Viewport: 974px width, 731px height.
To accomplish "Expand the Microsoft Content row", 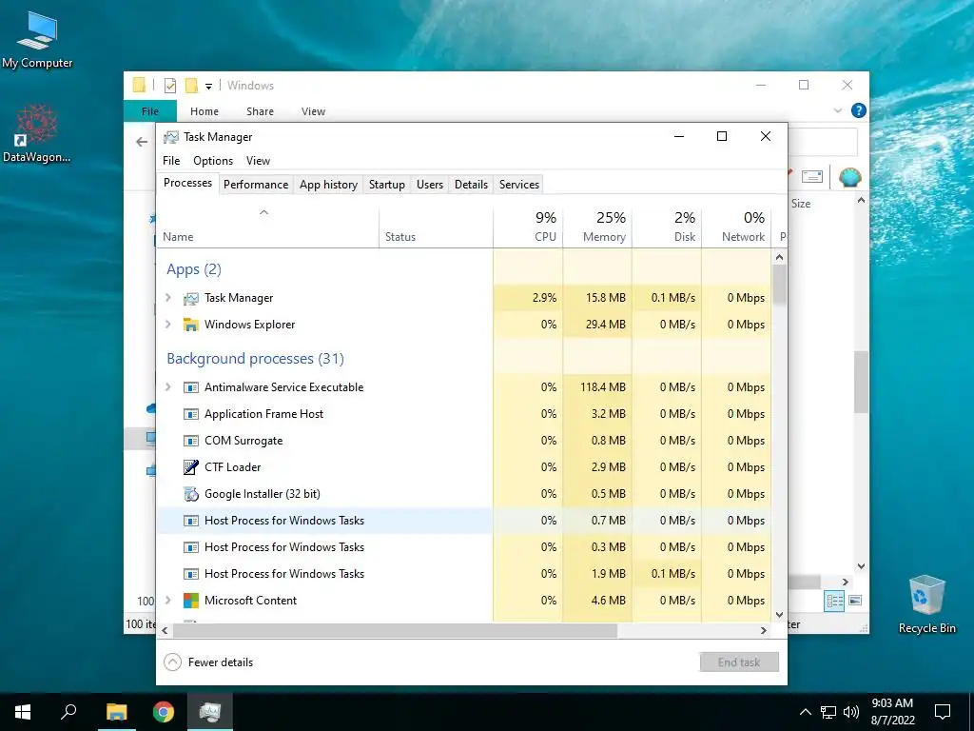I will click(x=167, y=600).
